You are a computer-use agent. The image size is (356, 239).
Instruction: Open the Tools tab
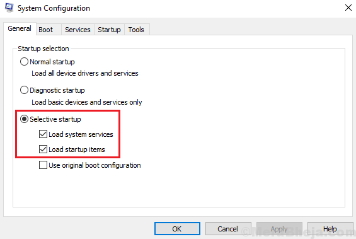136,30
